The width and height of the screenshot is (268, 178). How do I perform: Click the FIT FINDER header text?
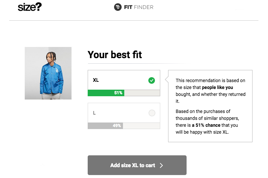[138, 7]
